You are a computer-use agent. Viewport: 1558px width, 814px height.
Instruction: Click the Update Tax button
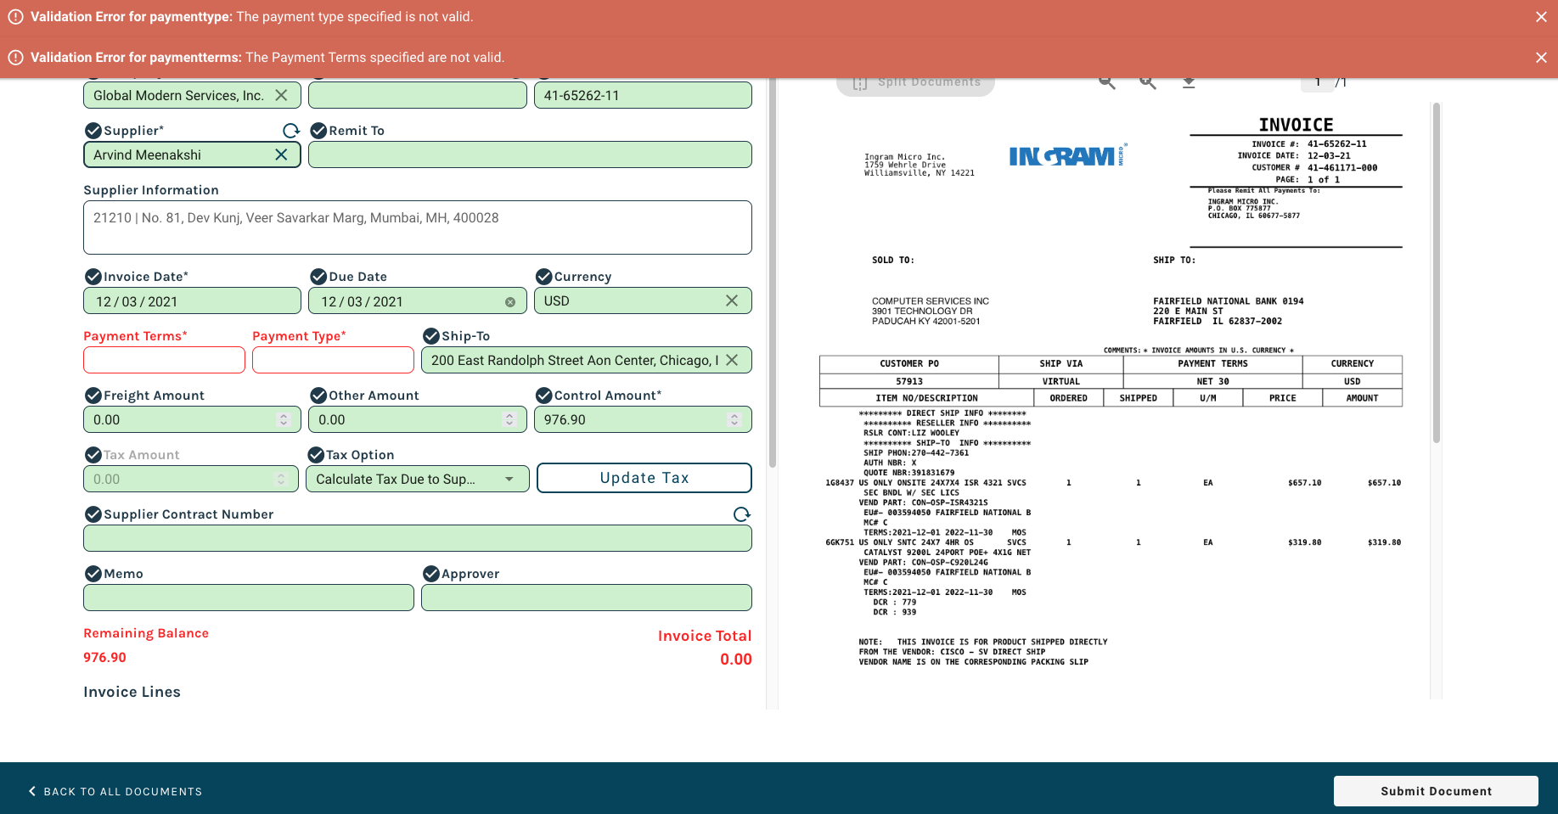click(x=644, y=478)
